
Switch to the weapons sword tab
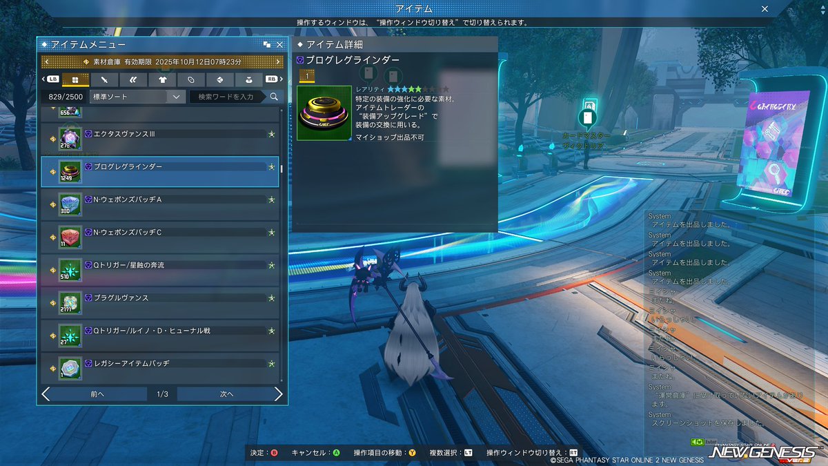pos(104,79)
